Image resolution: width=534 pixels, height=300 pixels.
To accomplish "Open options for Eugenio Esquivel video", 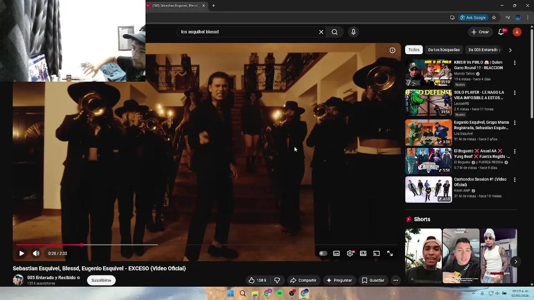I will [514, 123].
